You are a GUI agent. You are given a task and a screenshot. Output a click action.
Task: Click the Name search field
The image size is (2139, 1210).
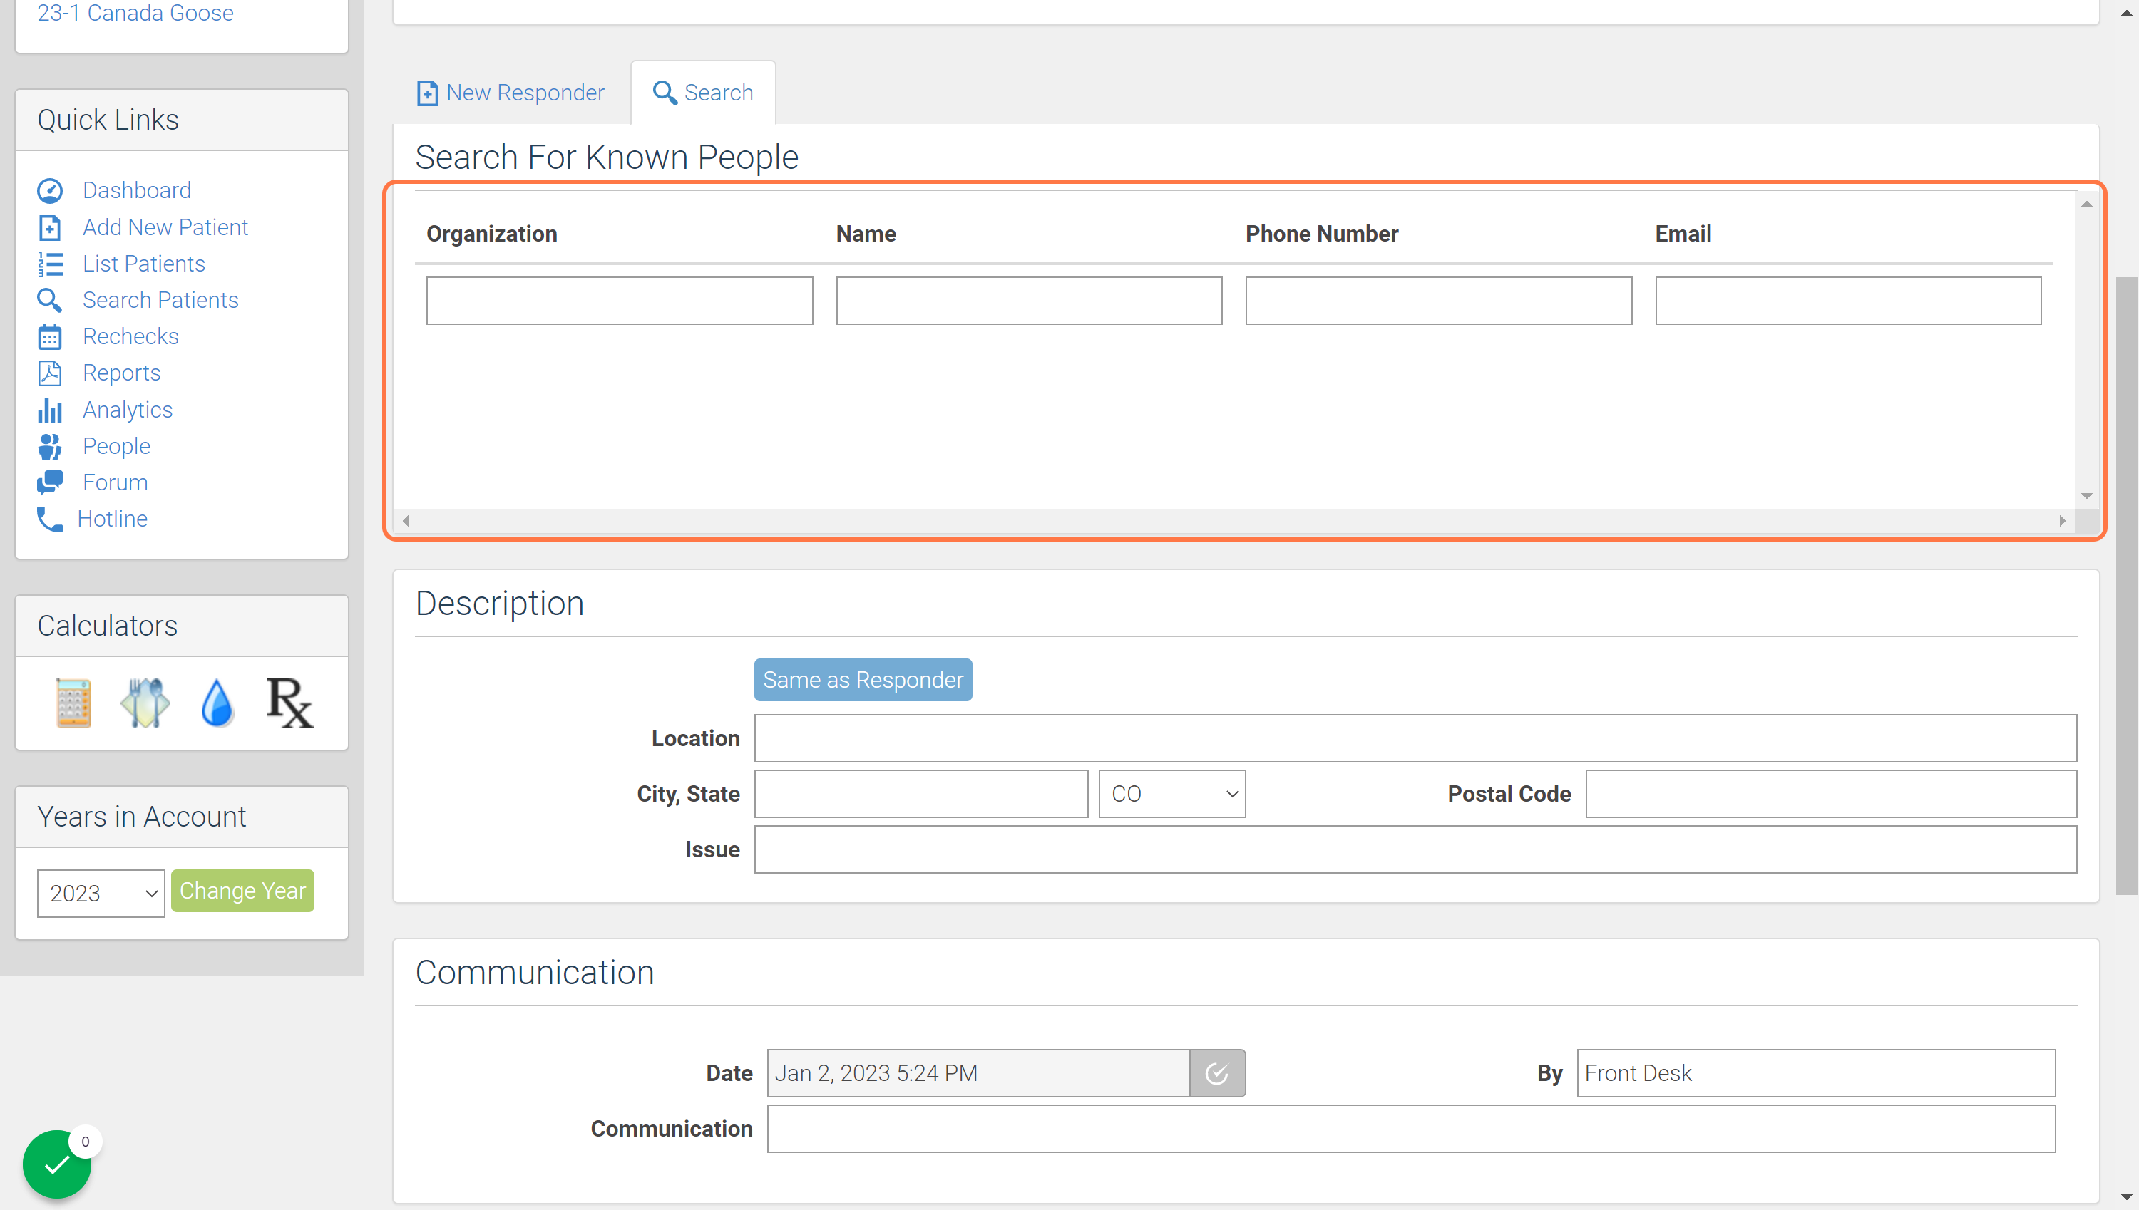1029,301
